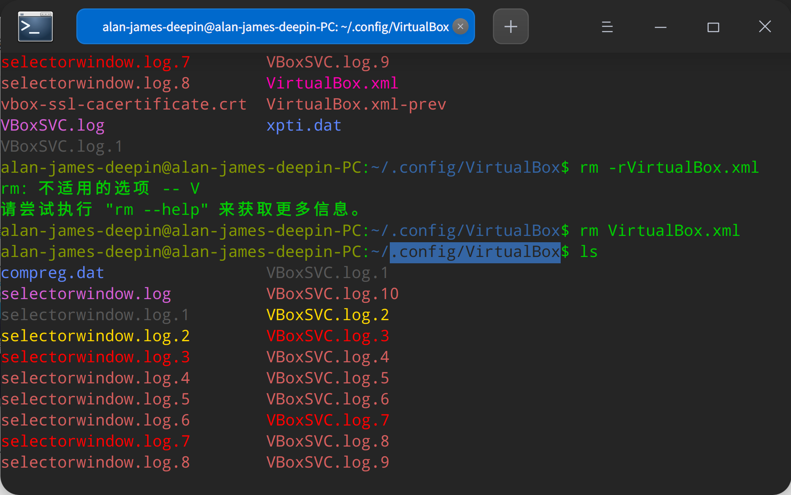Screen dimensions: 791x495
Task: Close the ~/.config/VirtualBox terminal tab
Action: click(460, 27)
